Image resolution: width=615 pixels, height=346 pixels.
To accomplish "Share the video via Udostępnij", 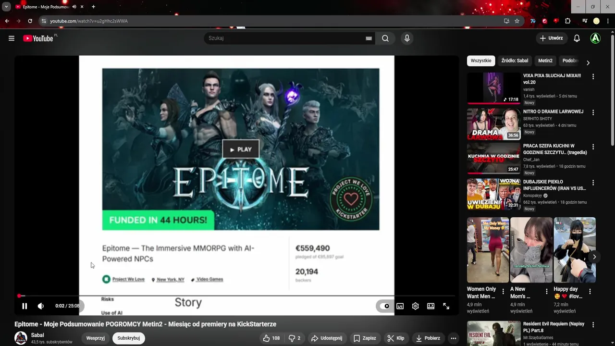I will click(326, 338).
